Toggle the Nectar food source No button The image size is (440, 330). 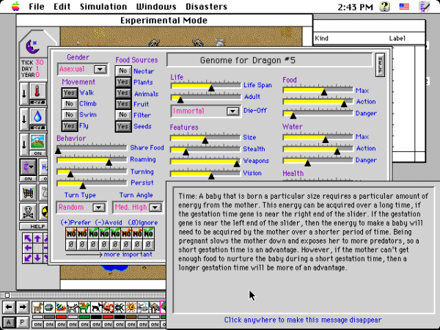[123, 71]
